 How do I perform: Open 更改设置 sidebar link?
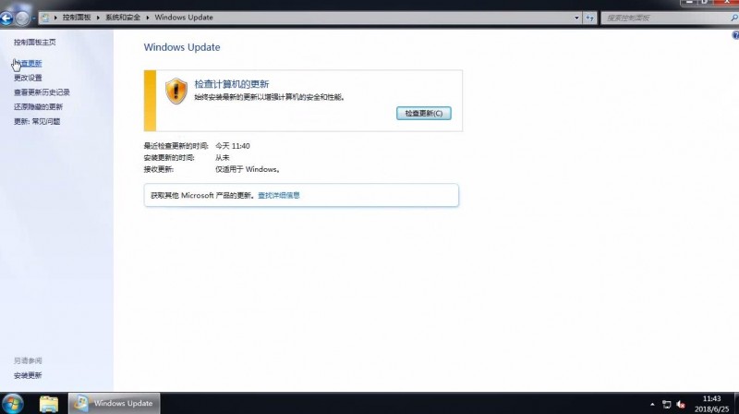pyautogui.click(x=28, y=78)
